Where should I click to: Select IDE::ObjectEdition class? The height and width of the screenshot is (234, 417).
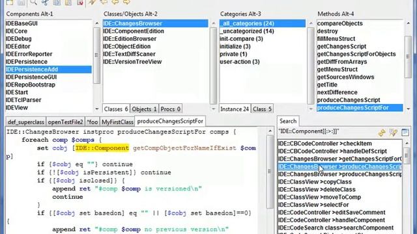click(156, 46)
